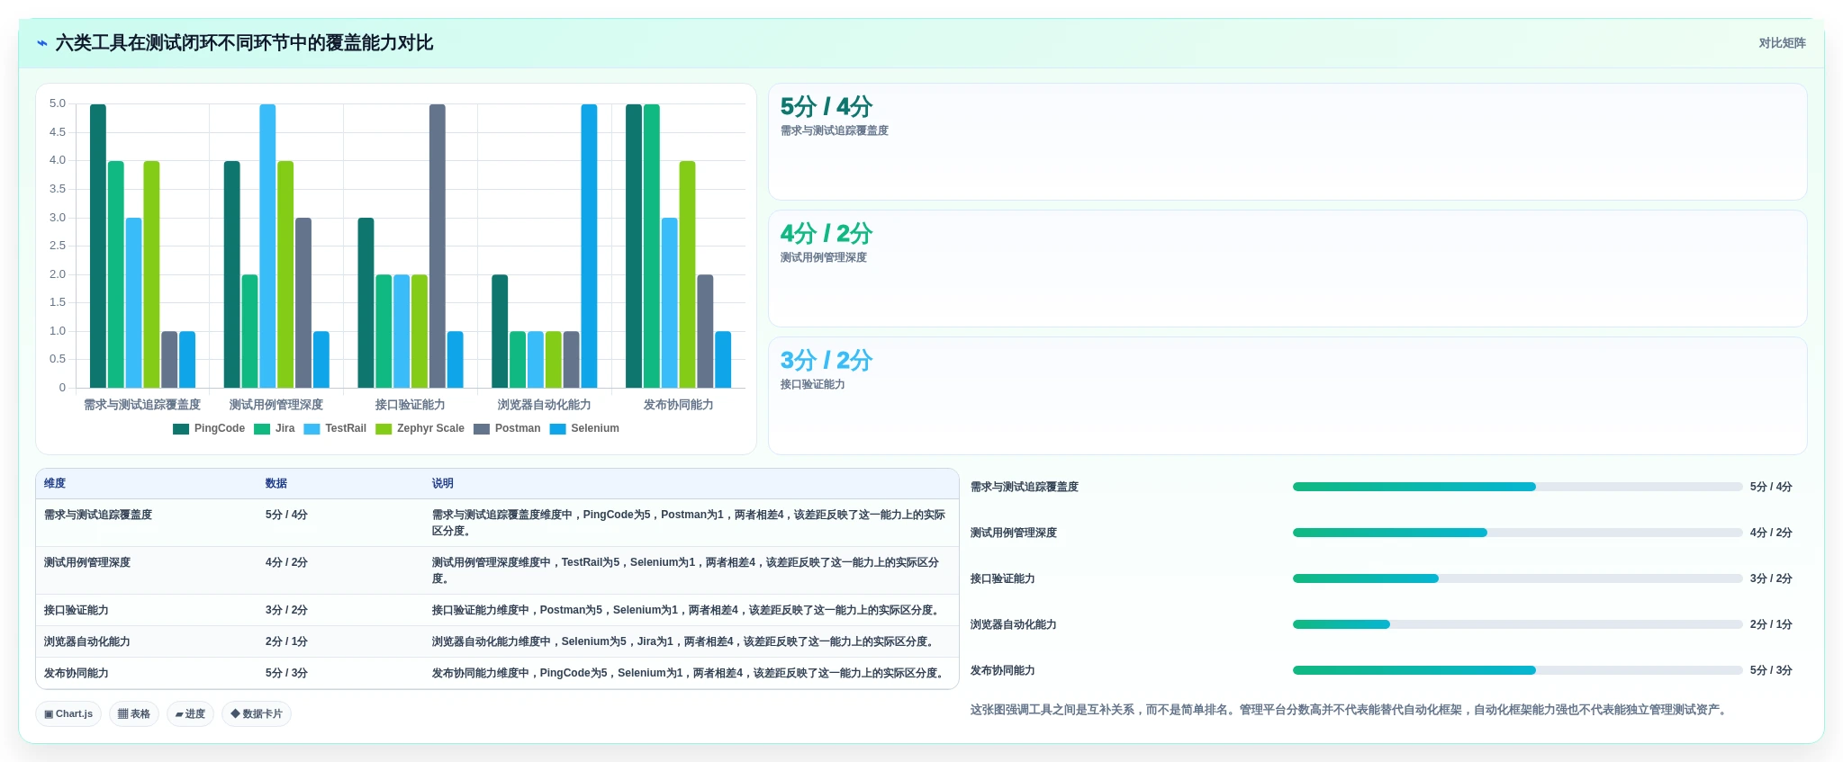Click the 发布协同能力 x-axis label in chart
The height and width of the screenshot is (762, 1843).
[x=679, y=406]
